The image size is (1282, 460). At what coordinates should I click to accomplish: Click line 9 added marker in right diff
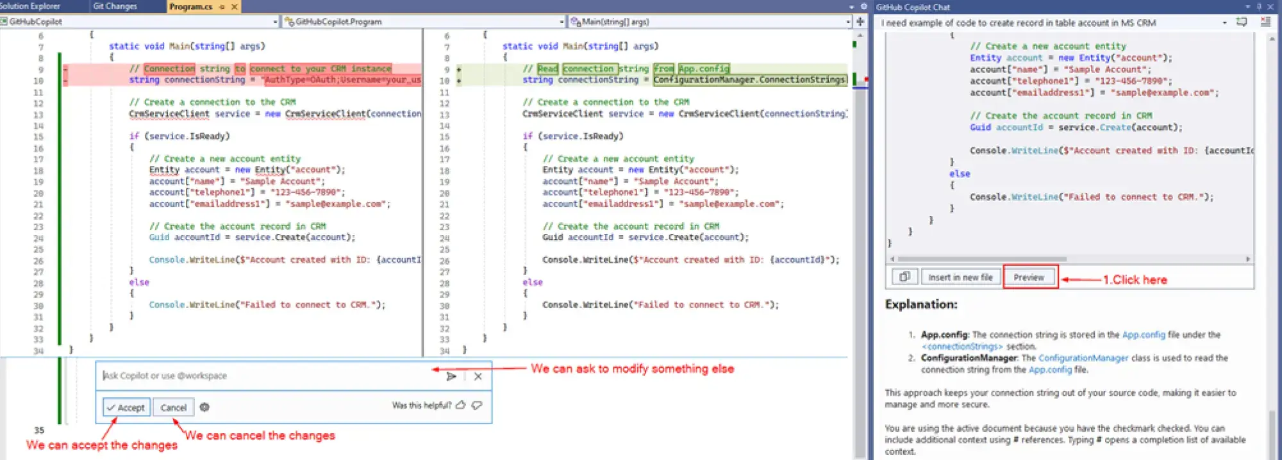click(x=459, y=69)
